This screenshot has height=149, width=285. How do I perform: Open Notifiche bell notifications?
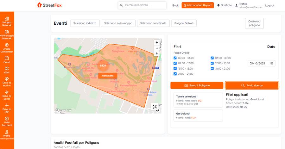[225, 5]
